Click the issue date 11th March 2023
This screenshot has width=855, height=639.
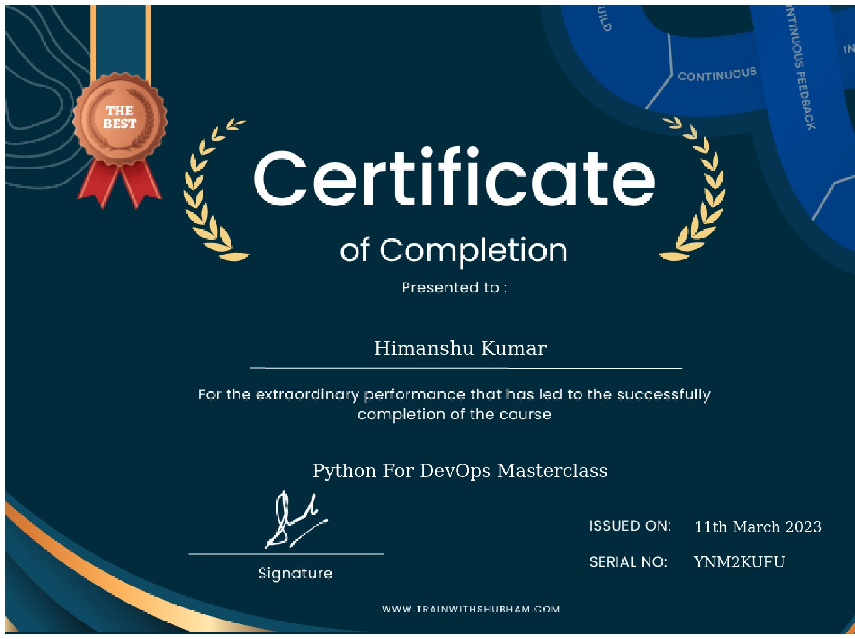pos(757,527)
